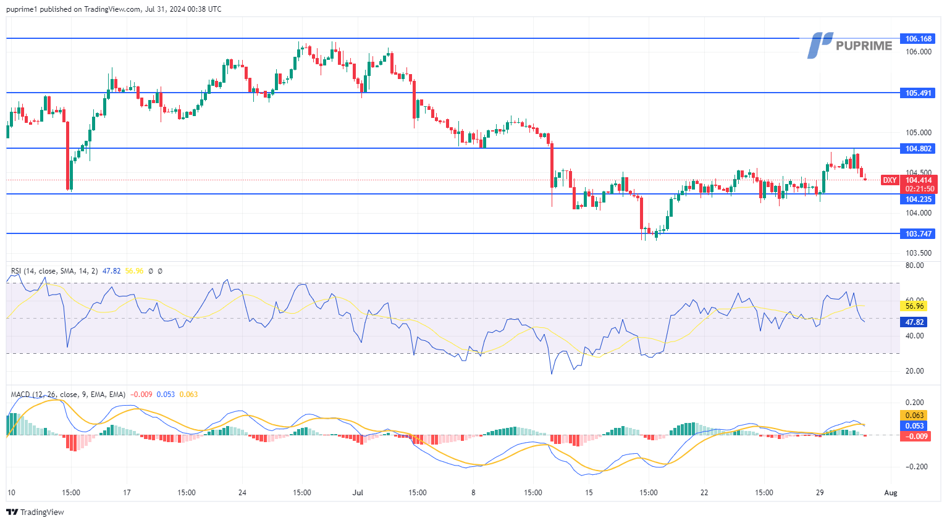This screenshot has height=523, width=947.
Task: Click the 8 date label on time axis
Action: point(473,493)
